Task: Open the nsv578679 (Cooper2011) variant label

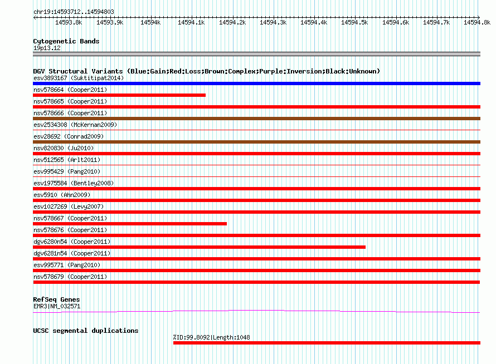Action: pyautogui.click(x=70, y=277)
